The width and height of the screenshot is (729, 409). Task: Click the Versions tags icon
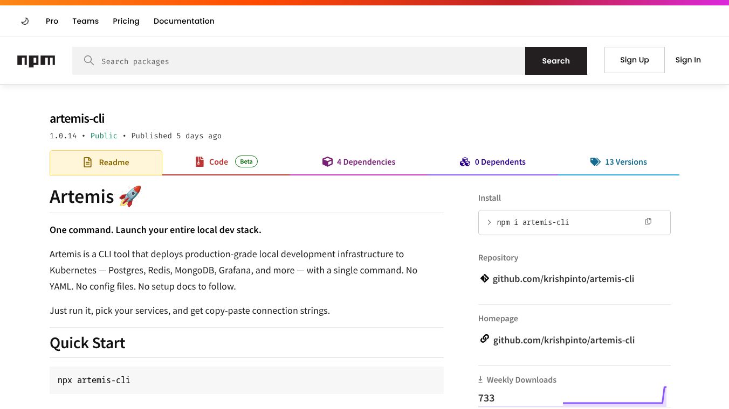coord(595,161)
